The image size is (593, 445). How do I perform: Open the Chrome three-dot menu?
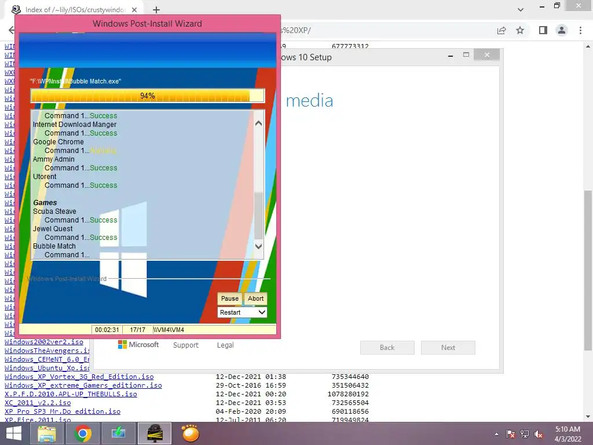tap(580, 30)
